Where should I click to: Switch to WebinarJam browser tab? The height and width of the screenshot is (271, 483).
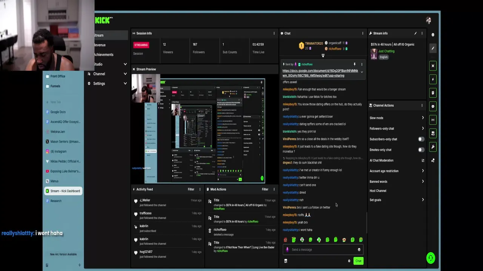click(63, 132)
